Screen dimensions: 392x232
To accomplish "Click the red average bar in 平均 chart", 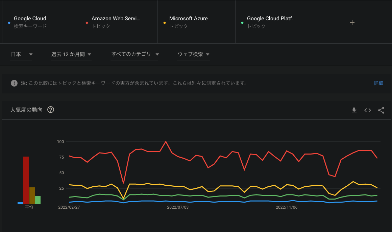I will [x=26, y=180].
